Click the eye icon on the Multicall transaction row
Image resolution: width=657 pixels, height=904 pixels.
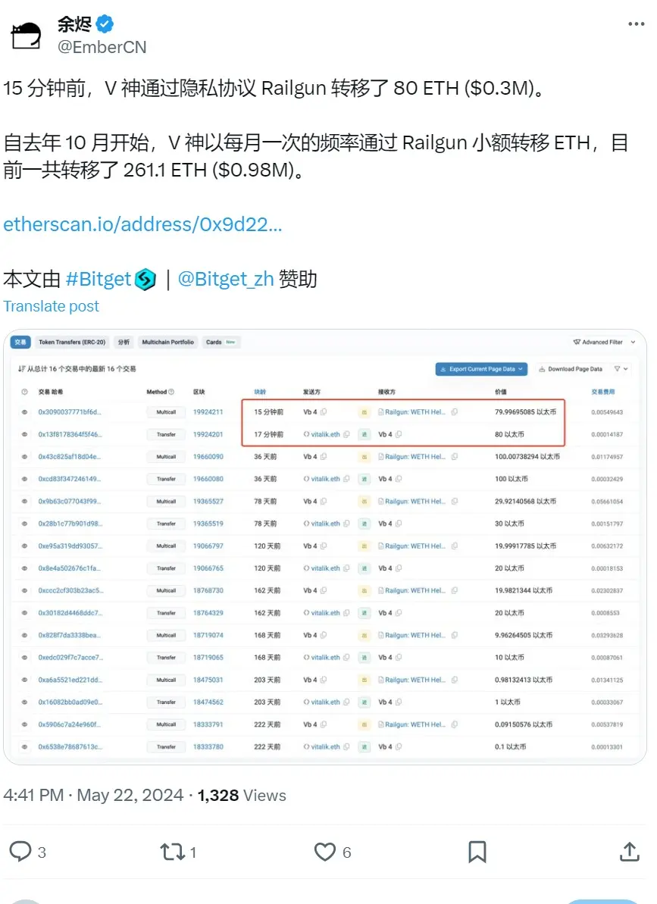(23, 411)
